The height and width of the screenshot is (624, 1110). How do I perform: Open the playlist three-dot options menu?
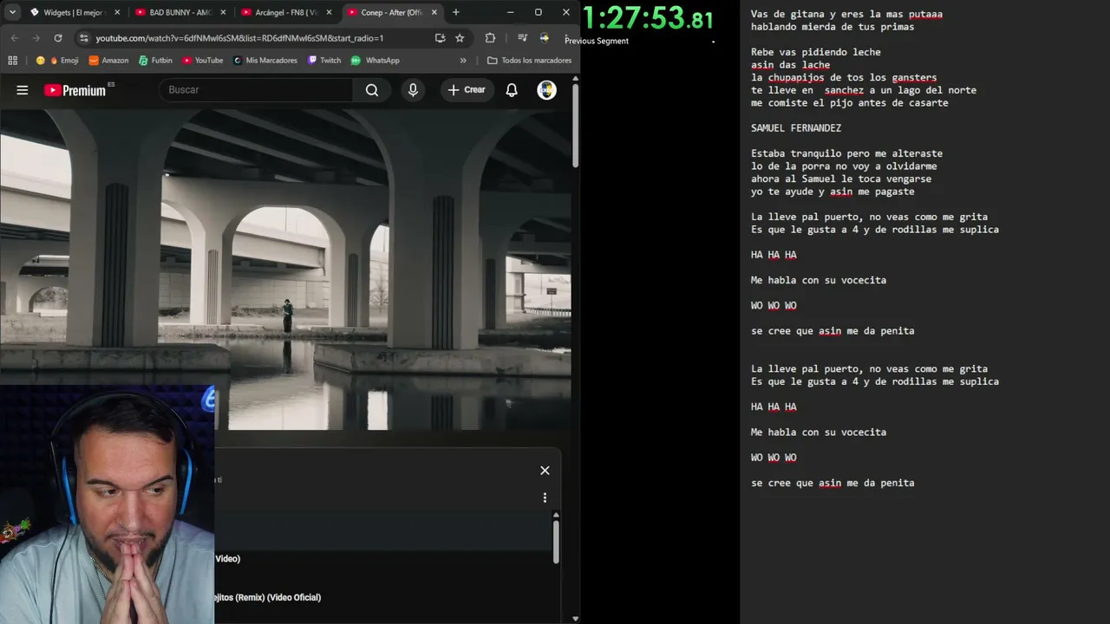545,497
